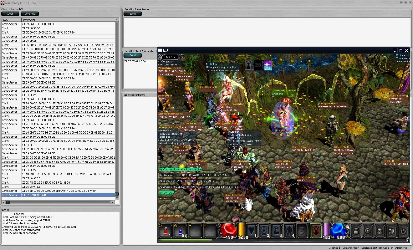Select the empty E quick slot
Image resolution: width=413 pixels, height=250 pixels.
coord(195,230)
